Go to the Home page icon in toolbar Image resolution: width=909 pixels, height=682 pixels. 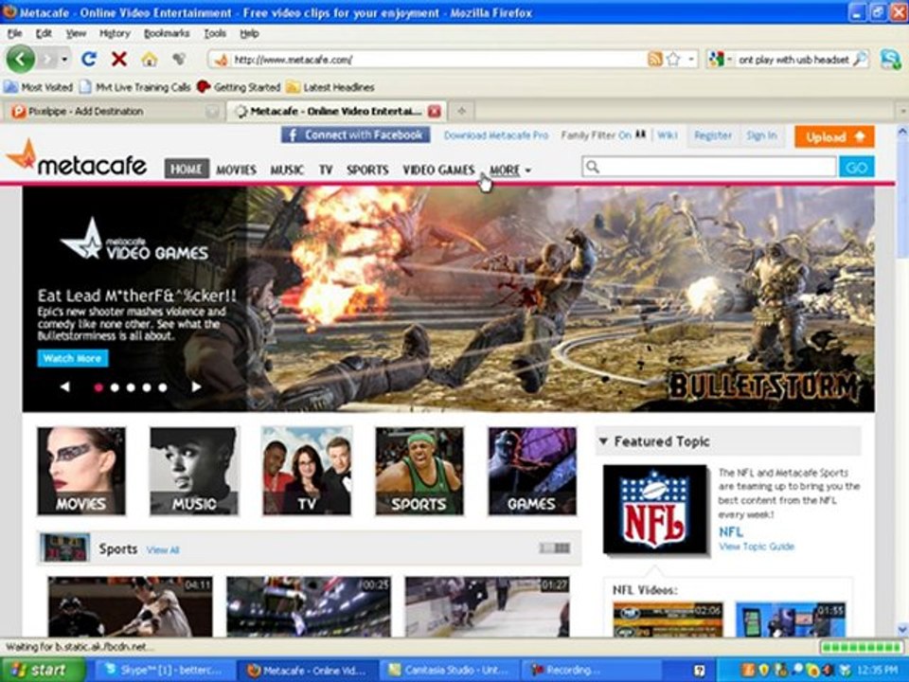(149, 59)
